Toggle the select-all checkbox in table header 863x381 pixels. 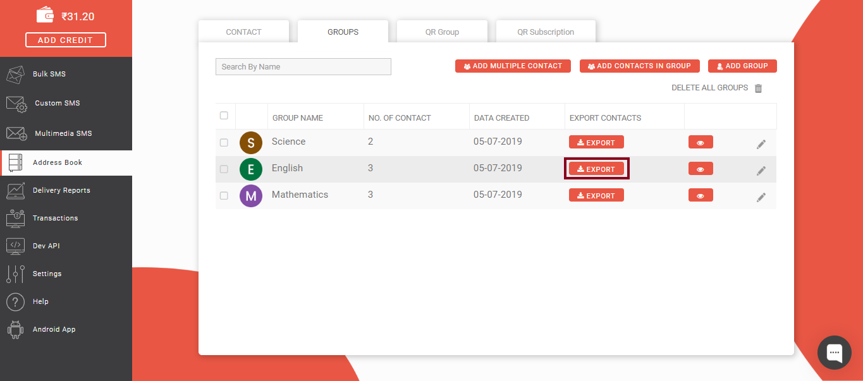point(224,116)
